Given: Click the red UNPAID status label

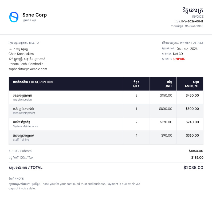Looking at the screenshot, I should click(x=179, y=59).
